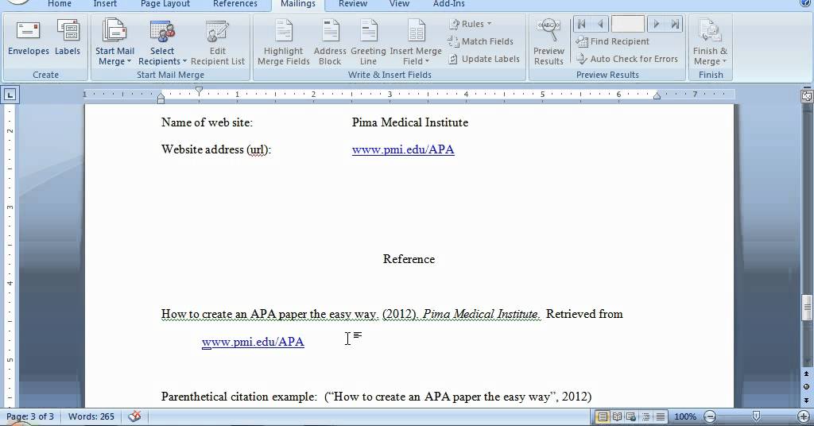Click Update Labels button

click(x=484, y=59)
